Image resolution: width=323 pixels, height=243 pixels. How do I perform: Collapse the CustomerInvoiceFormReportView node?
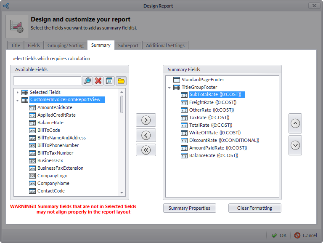tap(17, 100)
